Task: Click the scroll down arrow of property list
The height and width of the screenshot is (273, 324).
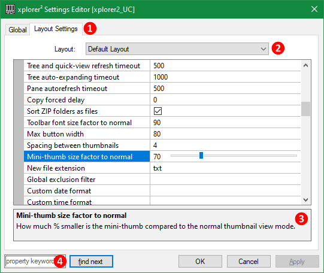Action: [305, 200]
